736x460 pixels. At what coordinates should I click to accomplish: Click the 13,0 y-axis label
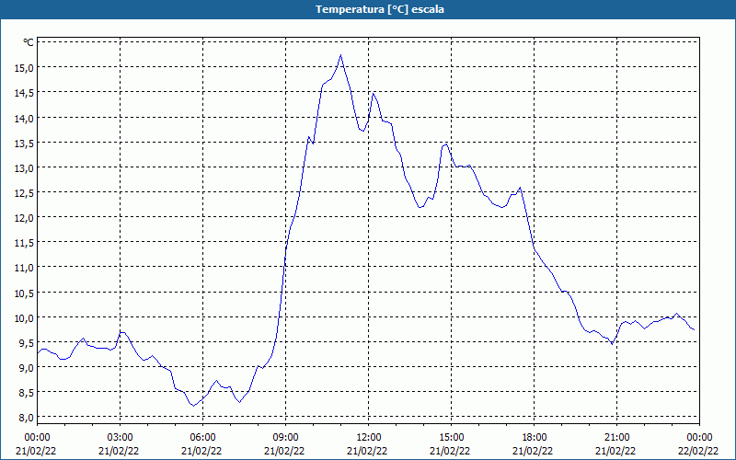(x=25, y=168)
